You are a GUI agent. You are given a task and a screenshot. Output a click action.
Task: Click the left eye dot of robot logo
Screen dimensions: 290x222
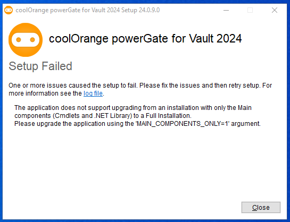tap(19, 40)
